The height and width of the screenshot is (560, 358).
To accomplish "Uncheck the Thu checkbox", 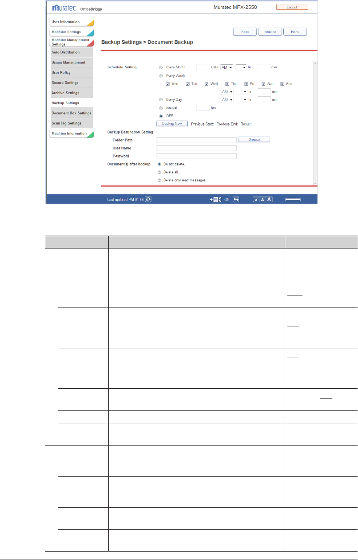I will point(227,84).
